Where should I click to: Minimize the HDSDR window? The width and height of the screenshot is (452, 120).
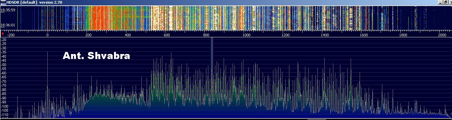(440, 2)
